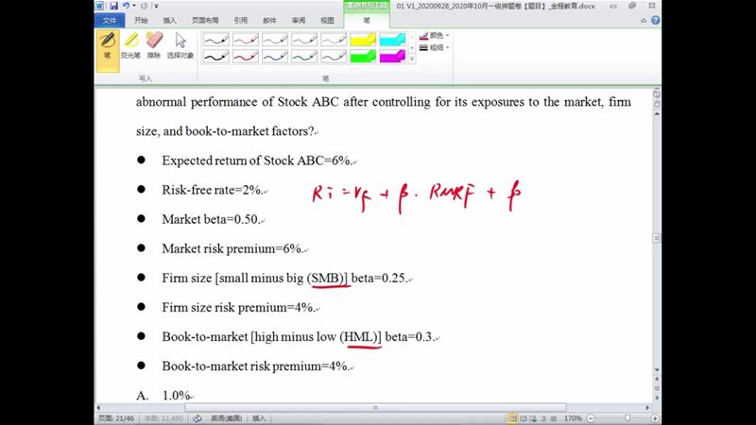
Task: Select the Pen (笔) tool
Action: point(107,44)
